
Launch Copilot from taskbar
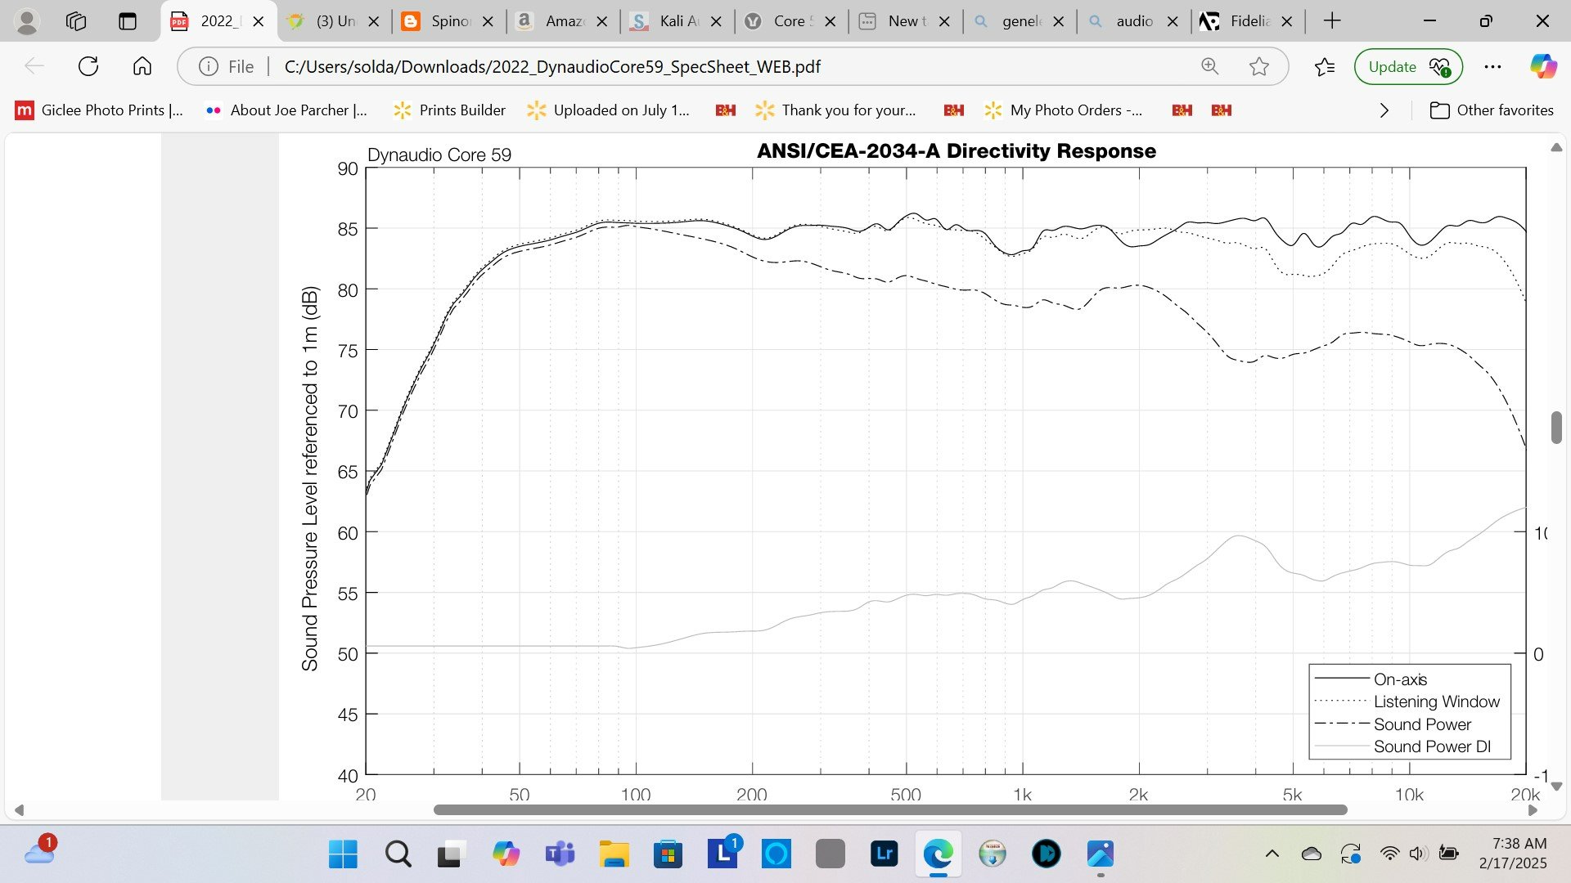click(506, 854)
